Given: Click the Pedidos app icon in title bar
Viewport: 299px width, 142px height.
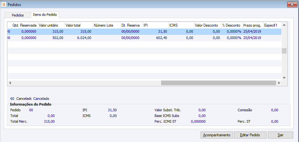Looking at the screenshot, I should (x=4, y=4).
